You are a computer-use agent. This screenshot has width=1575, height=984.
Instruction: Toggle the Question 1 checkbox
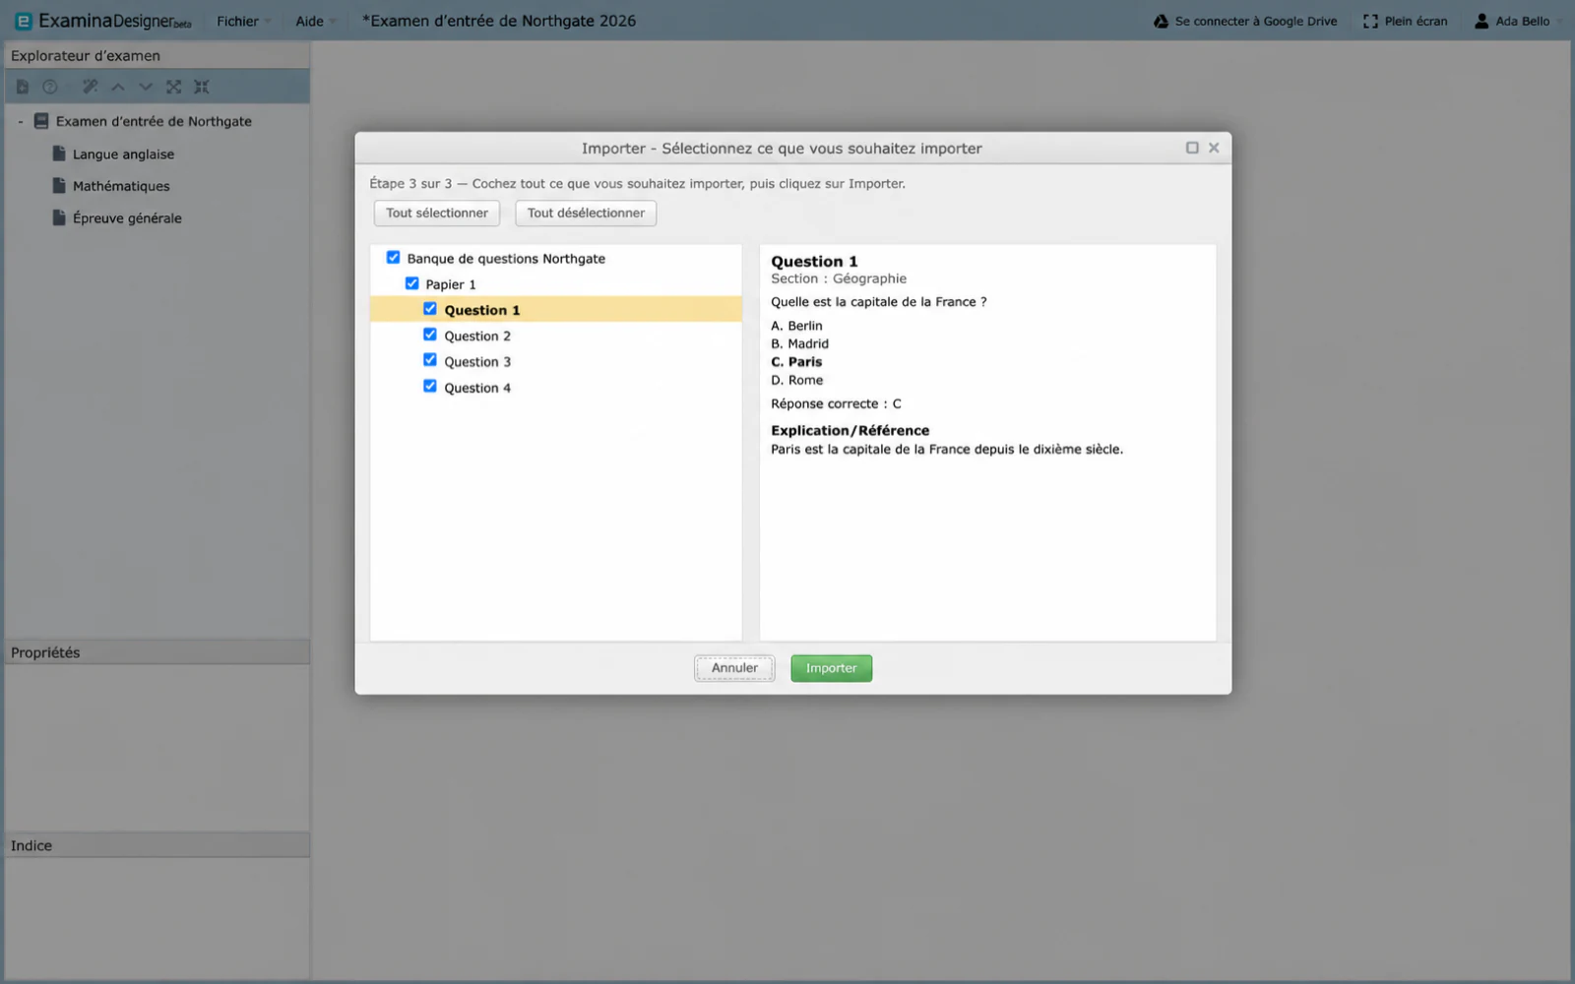[430, 309]
